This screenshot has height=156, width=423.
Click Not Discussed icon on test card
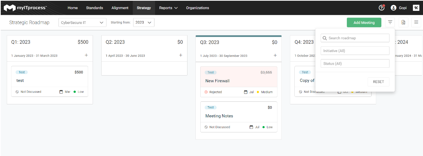coord(17,92)
